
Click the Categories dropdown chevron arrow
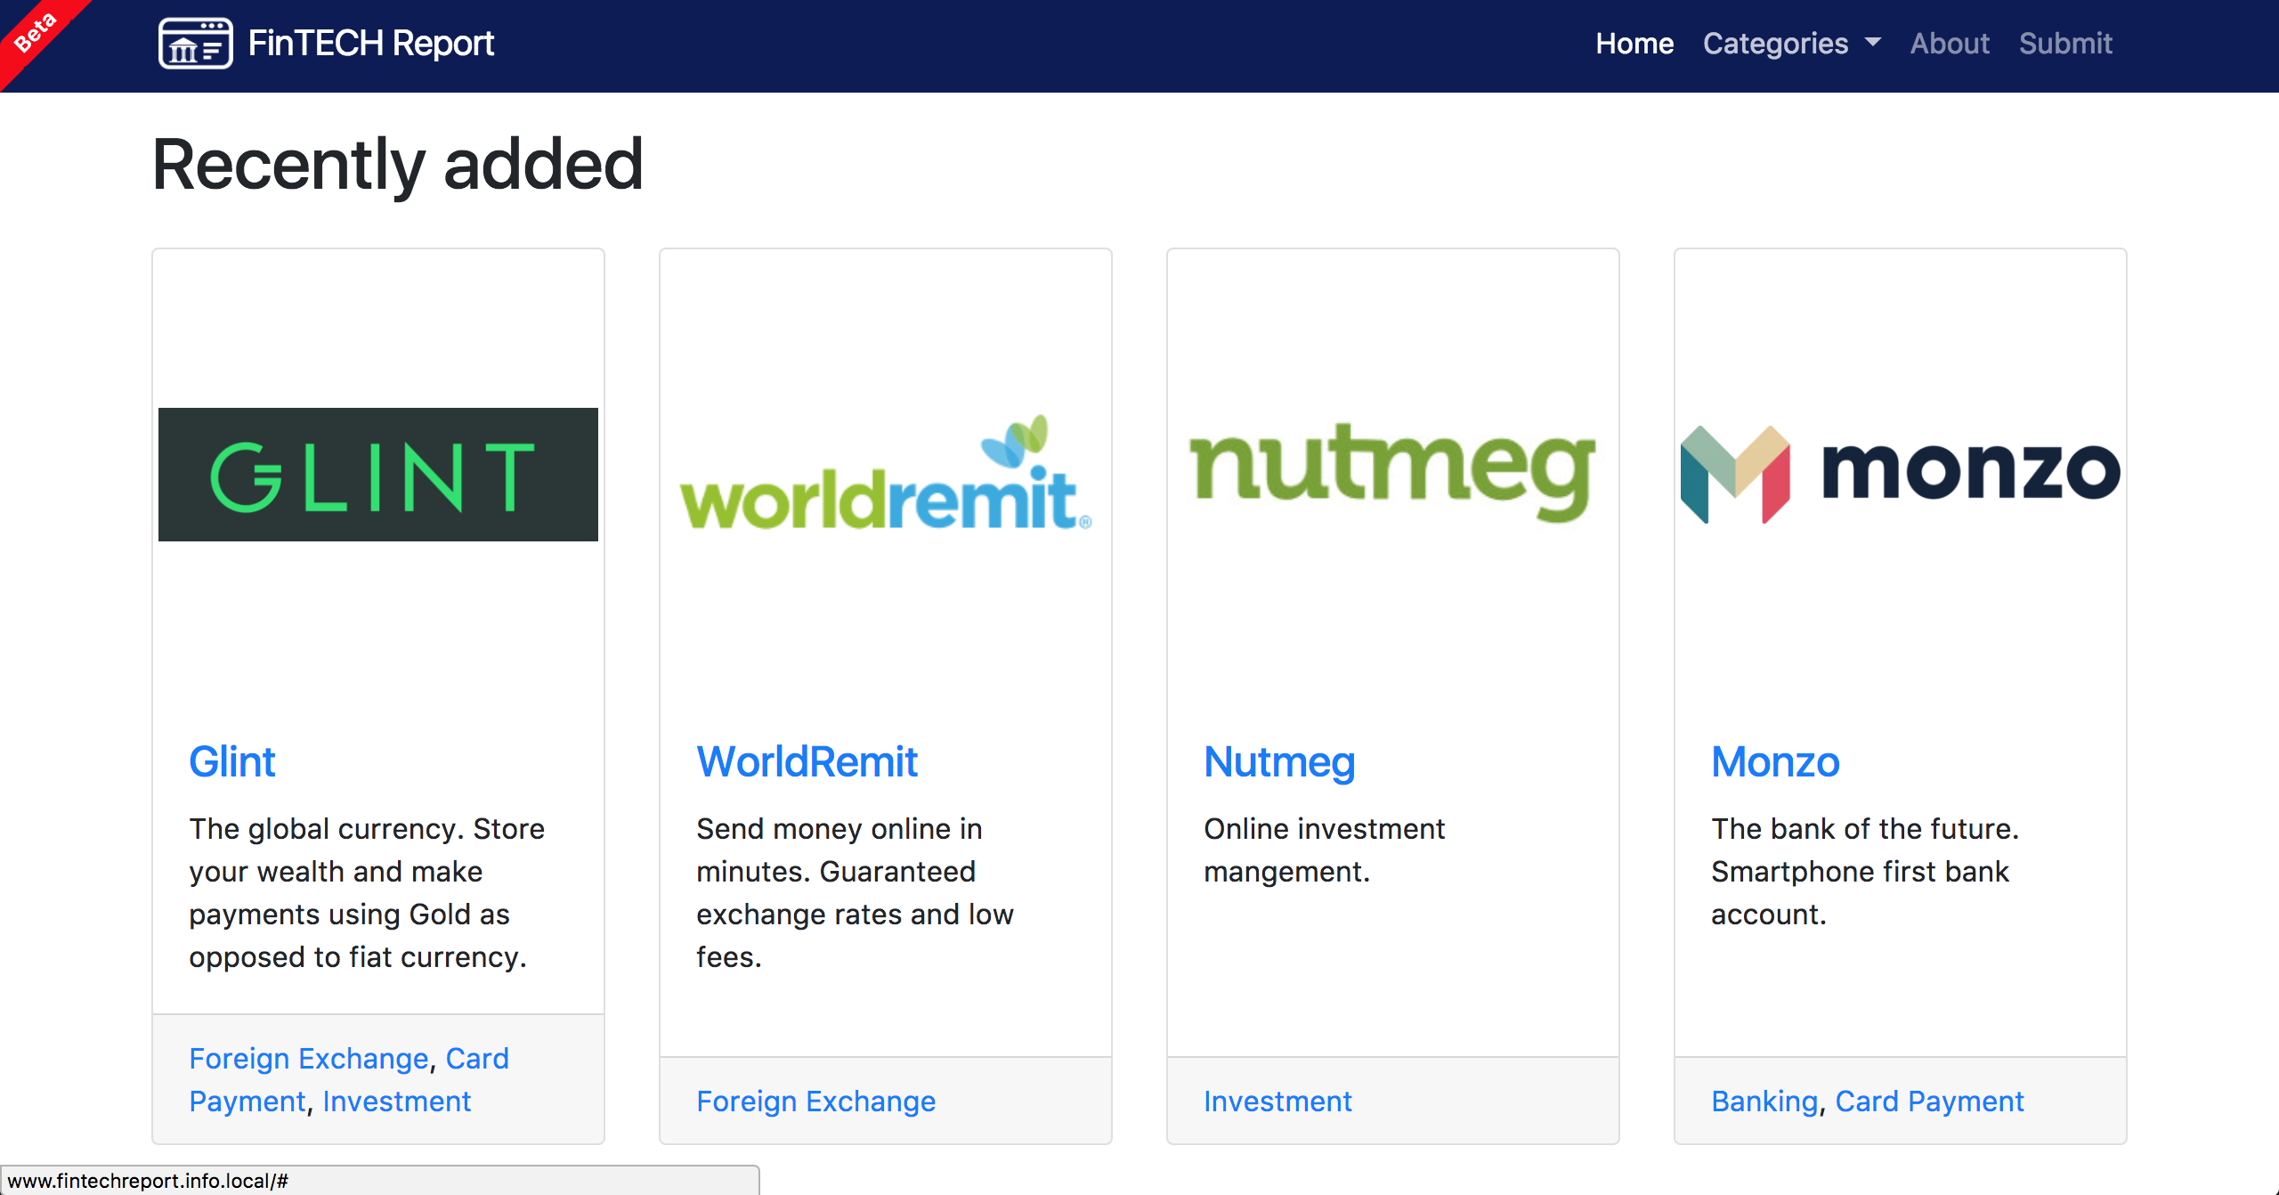click(x=1872, y=45)
